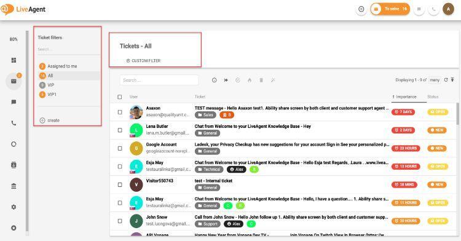Sort by the Status column header
Screen dimensions: 461x241
tap(433, 97)
